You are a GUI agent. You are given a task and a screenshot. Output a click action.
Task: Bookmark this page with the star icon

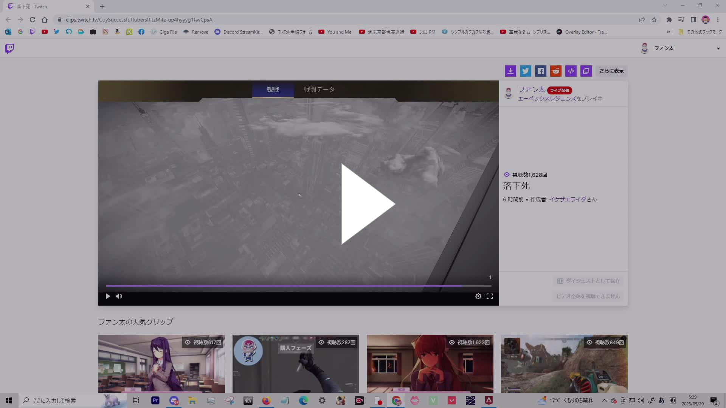coord(654,20)
